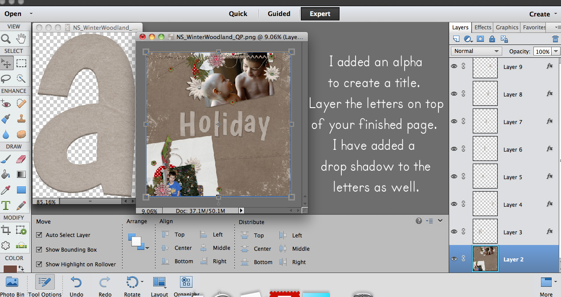Image resolution: width=561 pixels, height=297 pixels.
Task: Uncheck Auto Select Layer
Action: 39,235
